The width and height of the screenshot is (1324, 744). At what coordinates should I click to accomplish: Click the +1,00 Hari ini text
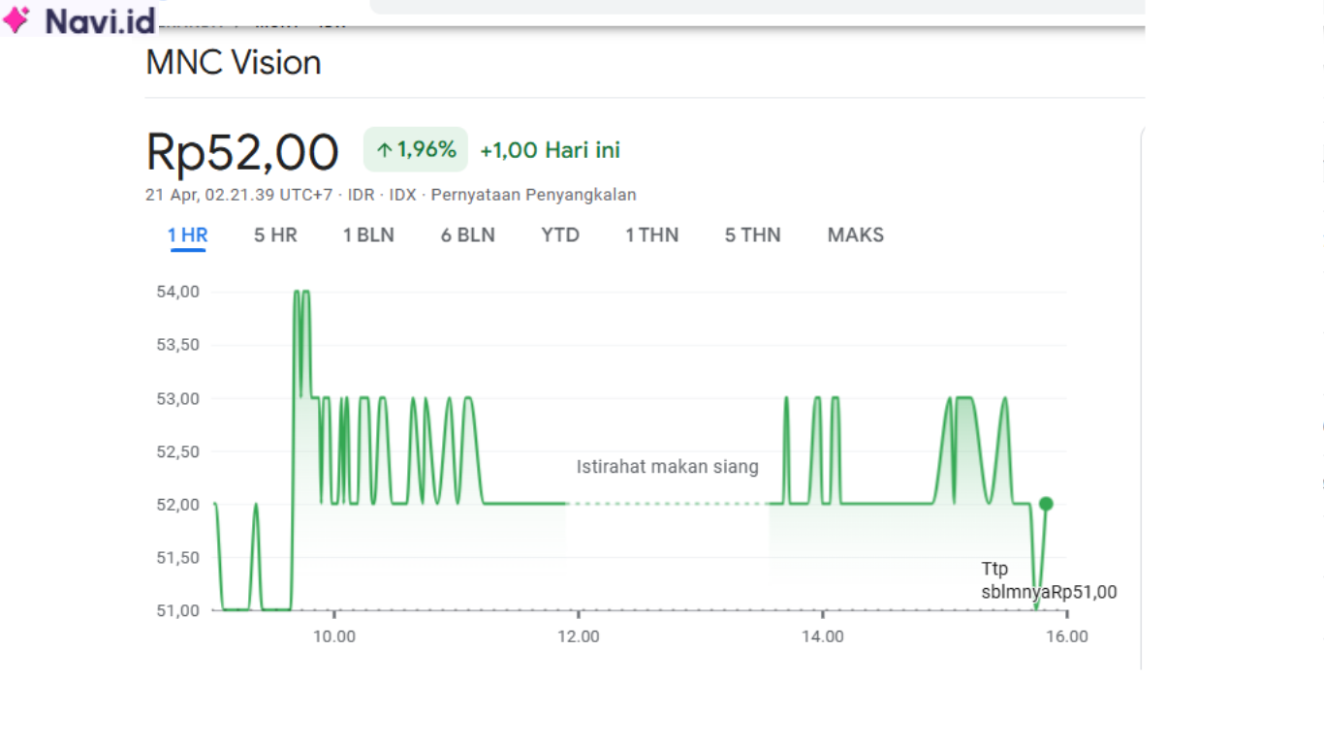coord(551,150)
